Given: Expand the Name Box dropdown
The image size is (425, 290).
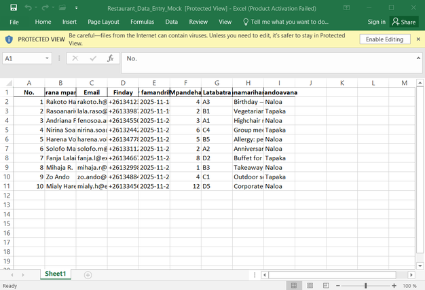Looking at the screenshot, I should tap(45, 58).
